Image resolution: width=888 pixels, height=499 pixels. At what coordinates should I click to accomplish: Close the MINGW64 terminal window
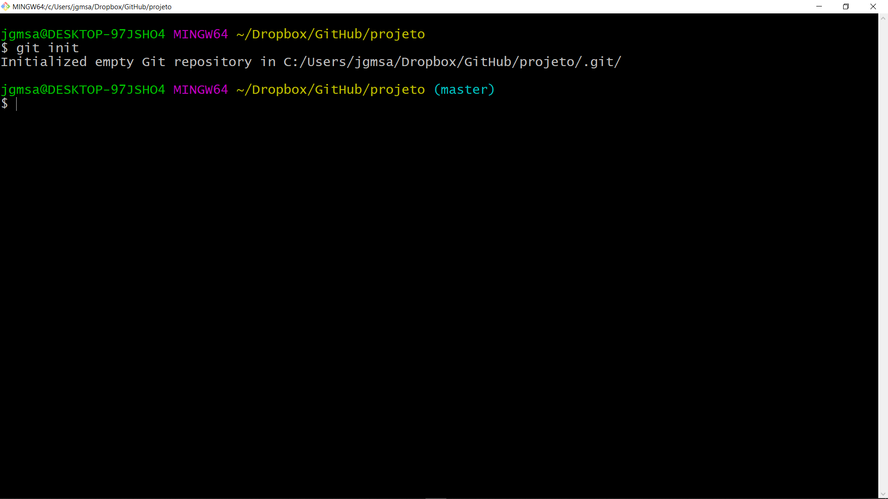873,6
